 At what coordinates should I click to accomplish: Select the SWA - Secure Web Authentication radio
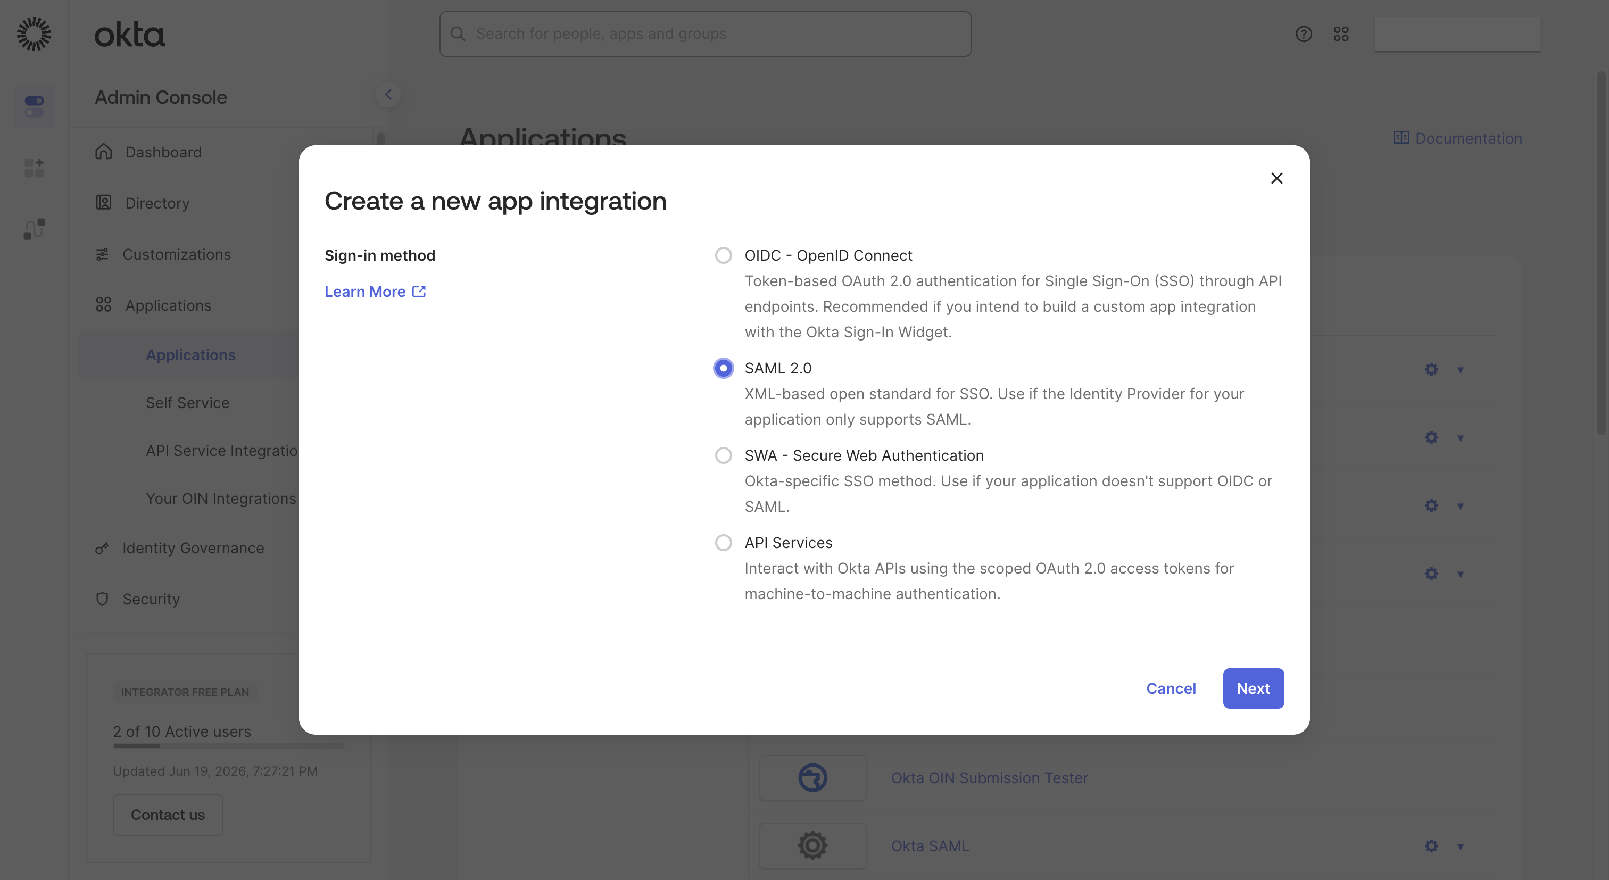coord(723,455)
